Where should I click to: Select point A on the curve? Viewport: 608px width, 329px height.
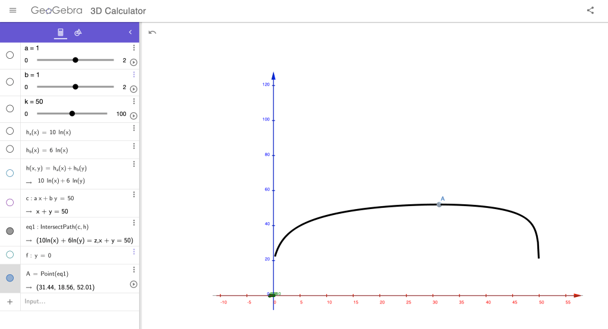[x=439, y=204]
